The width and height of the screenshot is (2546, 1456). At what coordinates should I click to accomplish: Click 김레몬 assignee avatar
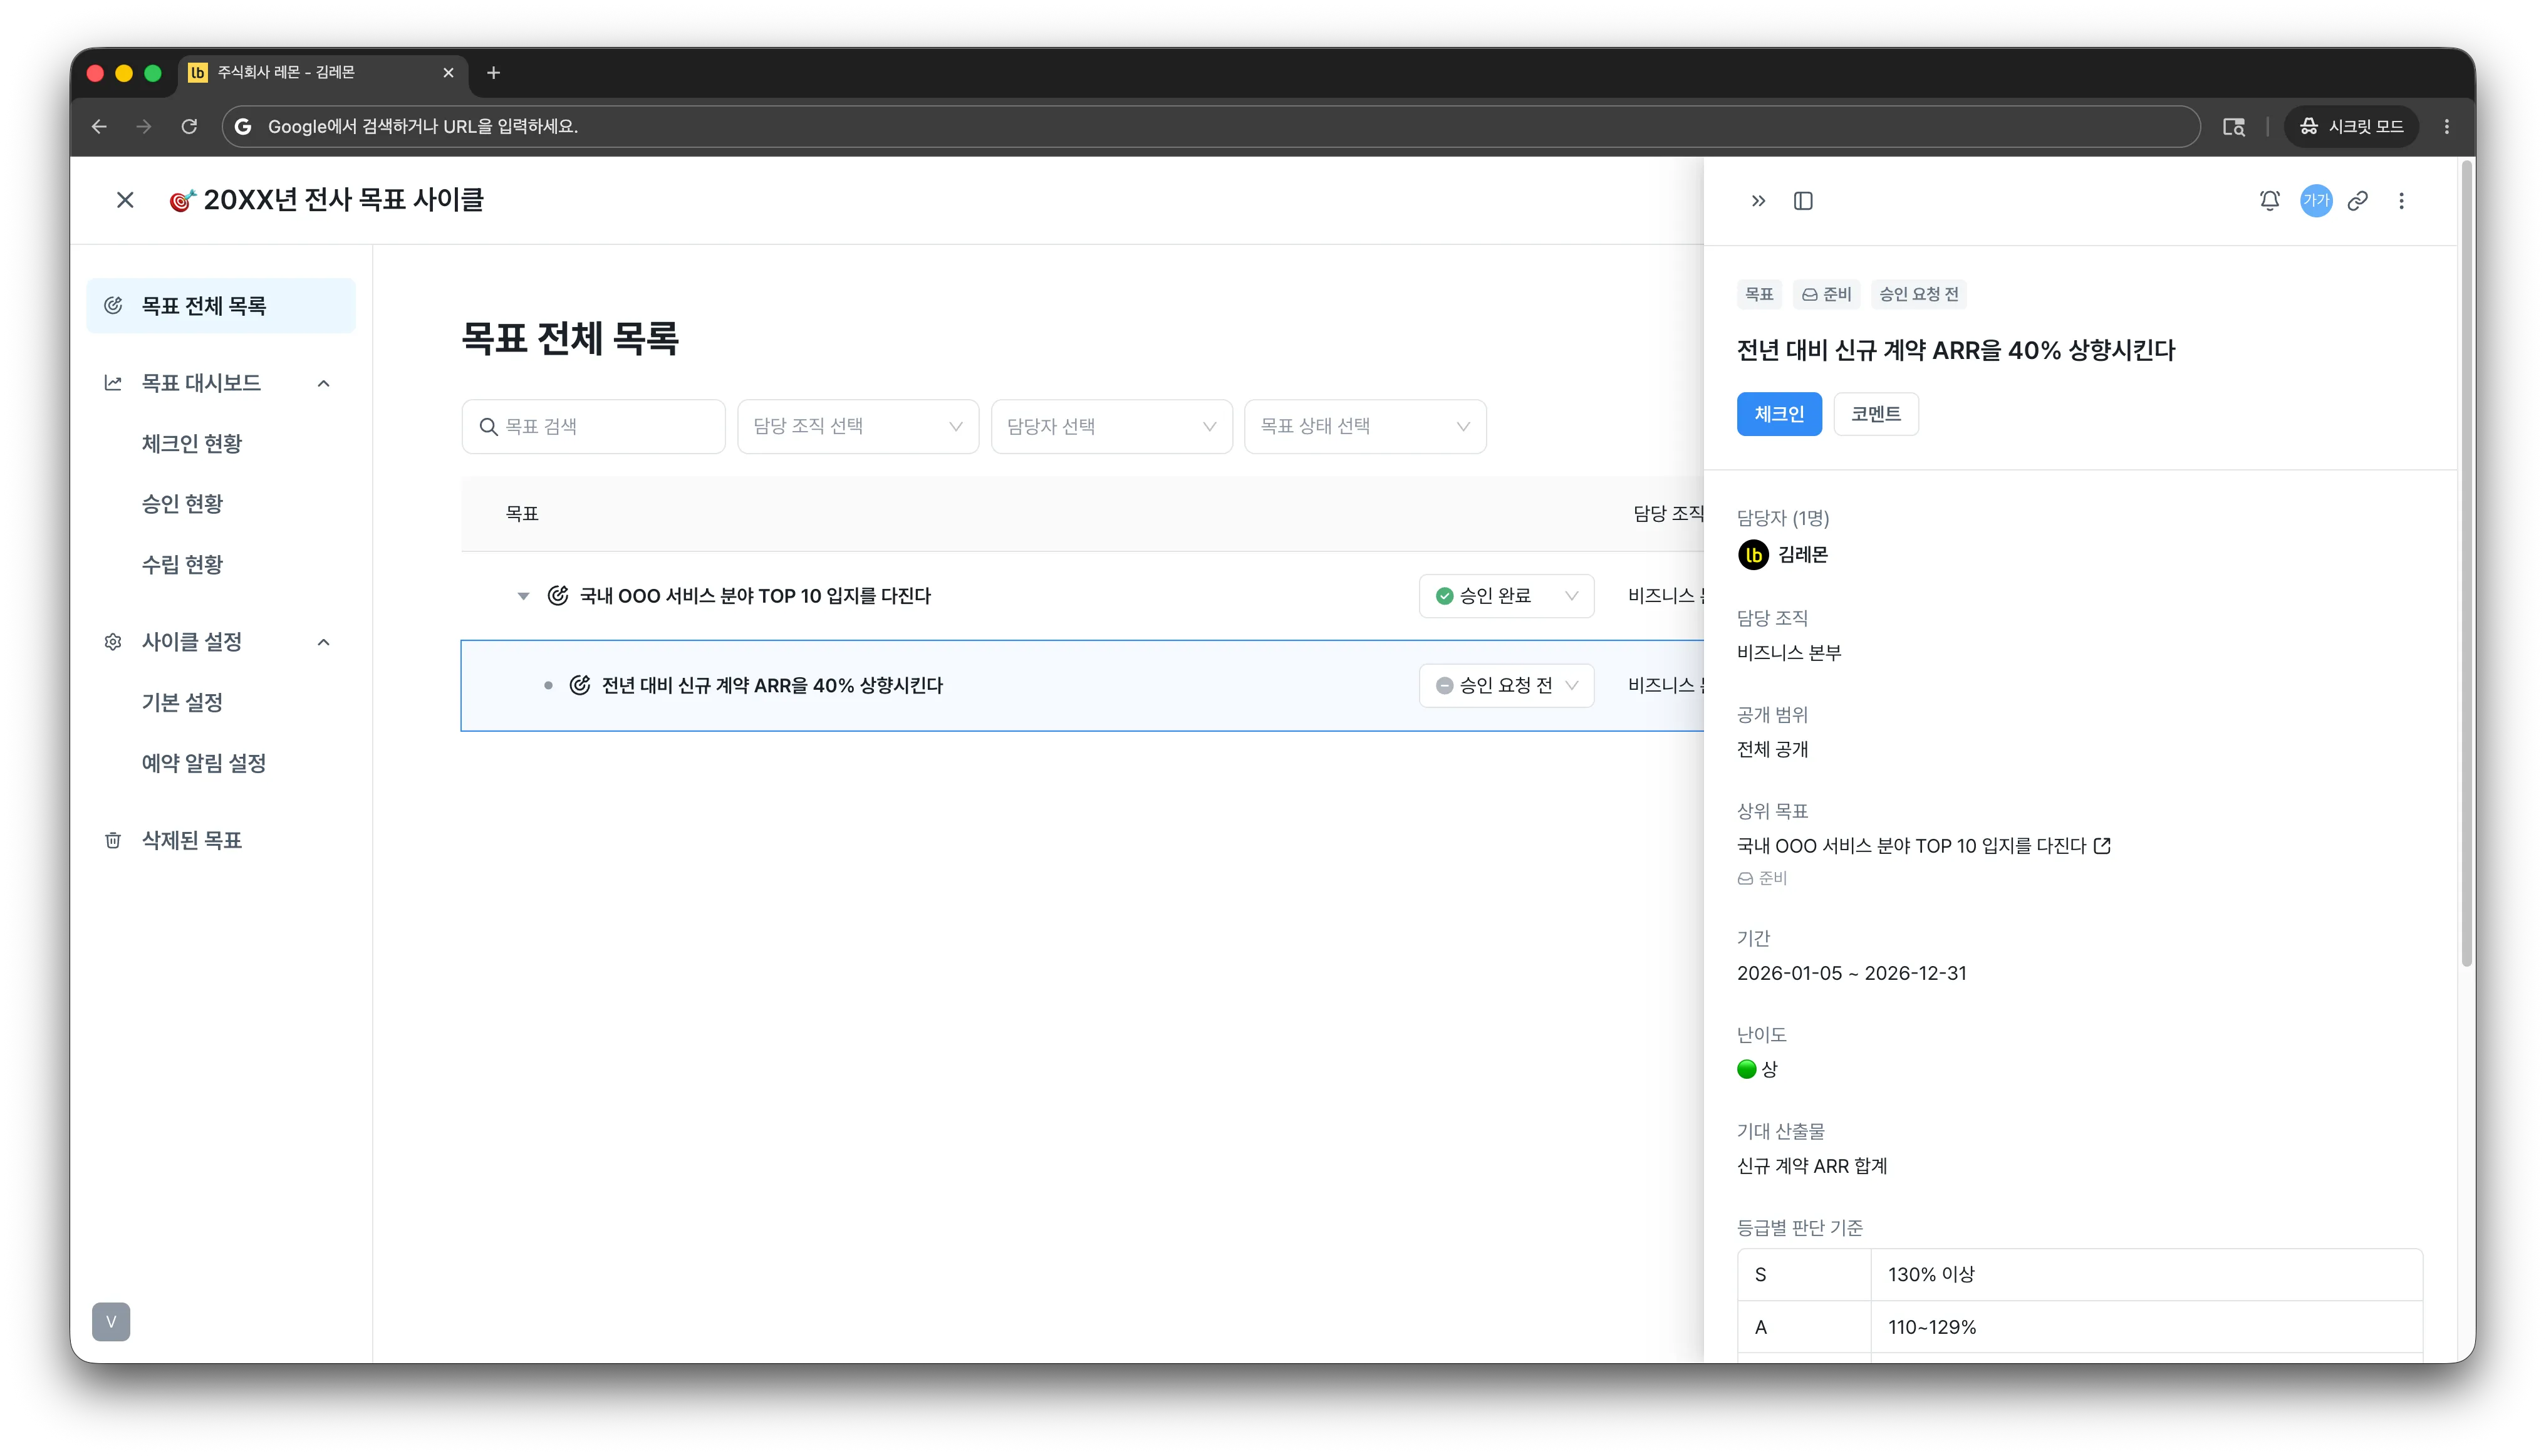click(x=1753, y=555)
